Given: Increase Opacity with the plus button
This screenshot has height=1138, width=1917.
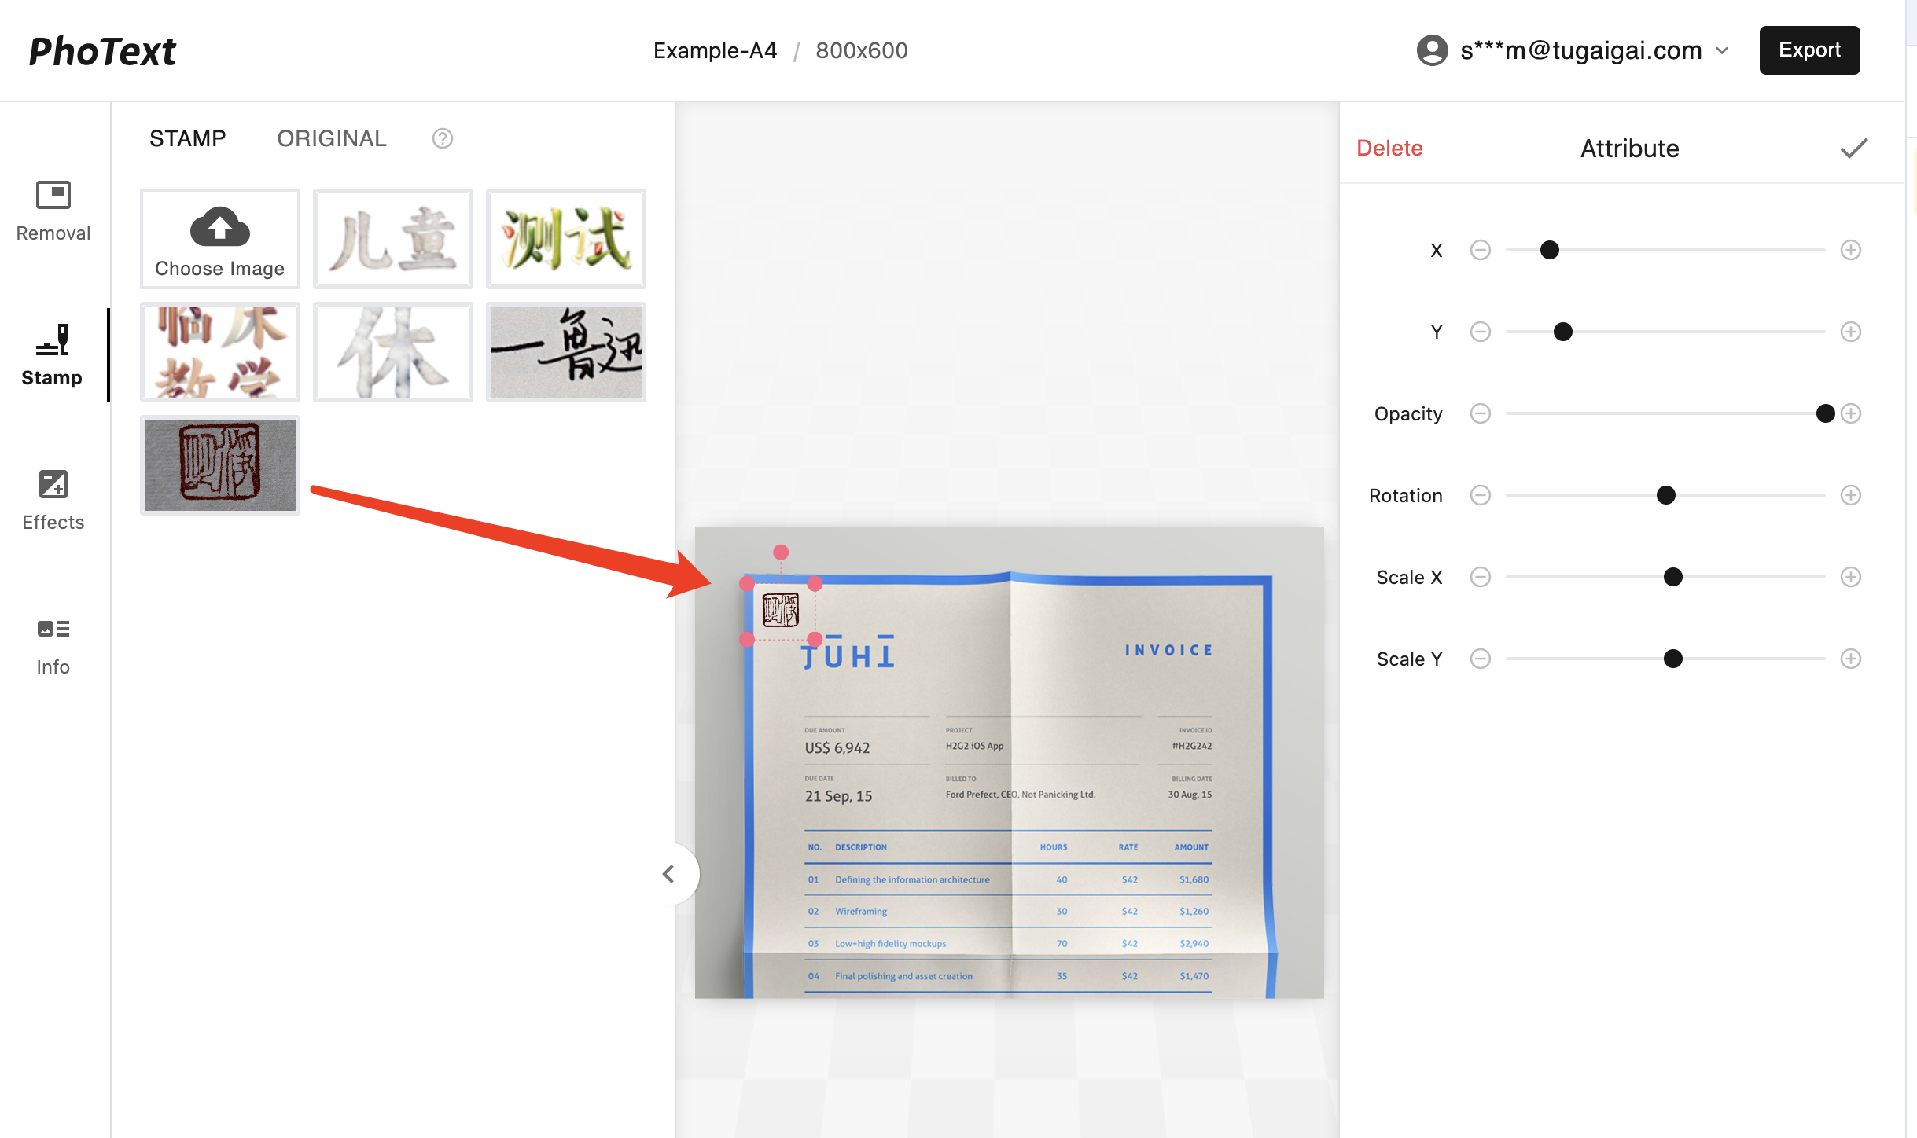Looking at the screenshot, I should 1851,413.
